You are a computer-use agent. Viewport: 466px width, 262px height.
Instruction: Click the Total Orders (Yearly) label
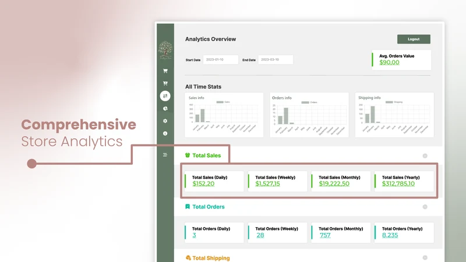coord(402,229)
